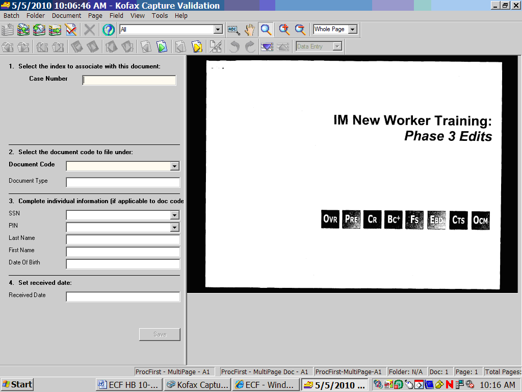Viewport: 522px width, 392px height.
Task: Click the green arrow next page icon
Action: (x=162, y=47)
